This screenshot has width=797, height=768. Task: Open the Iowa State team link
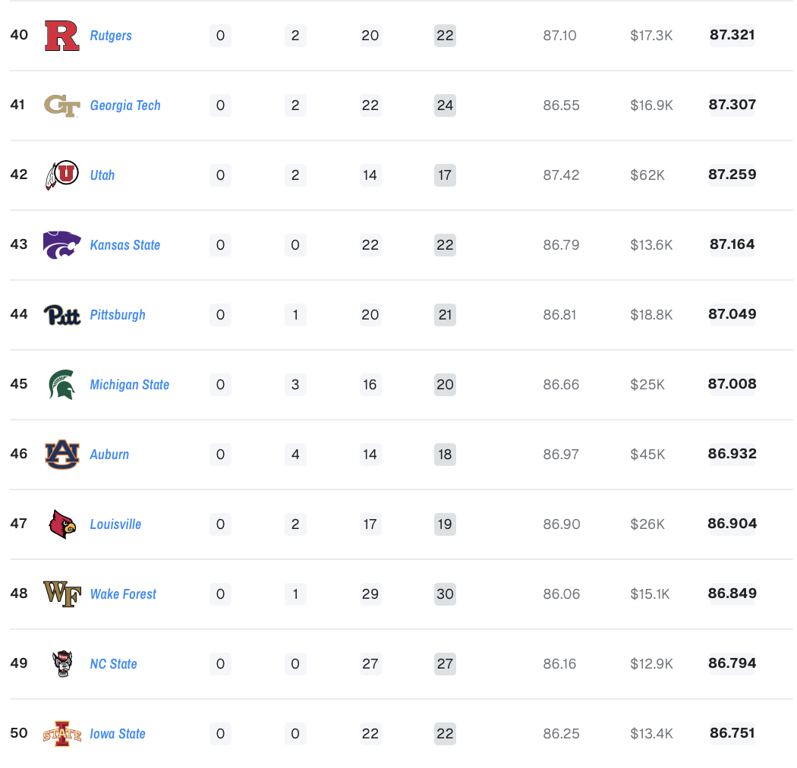pyautogui.click(x=118, y=734)
